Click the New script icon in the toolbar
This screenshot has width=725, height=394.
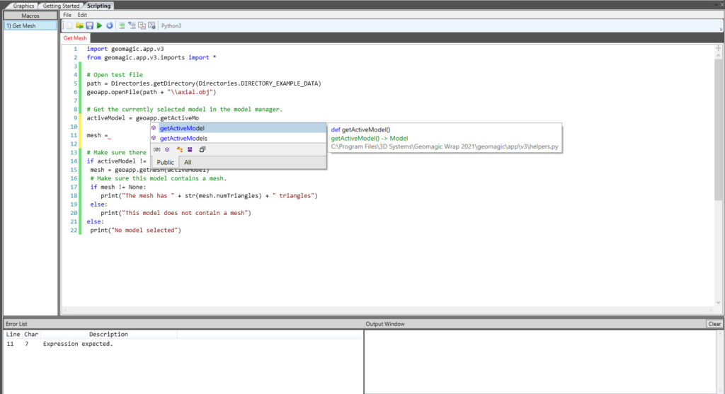pyautogui.click(x=69, y=25)
